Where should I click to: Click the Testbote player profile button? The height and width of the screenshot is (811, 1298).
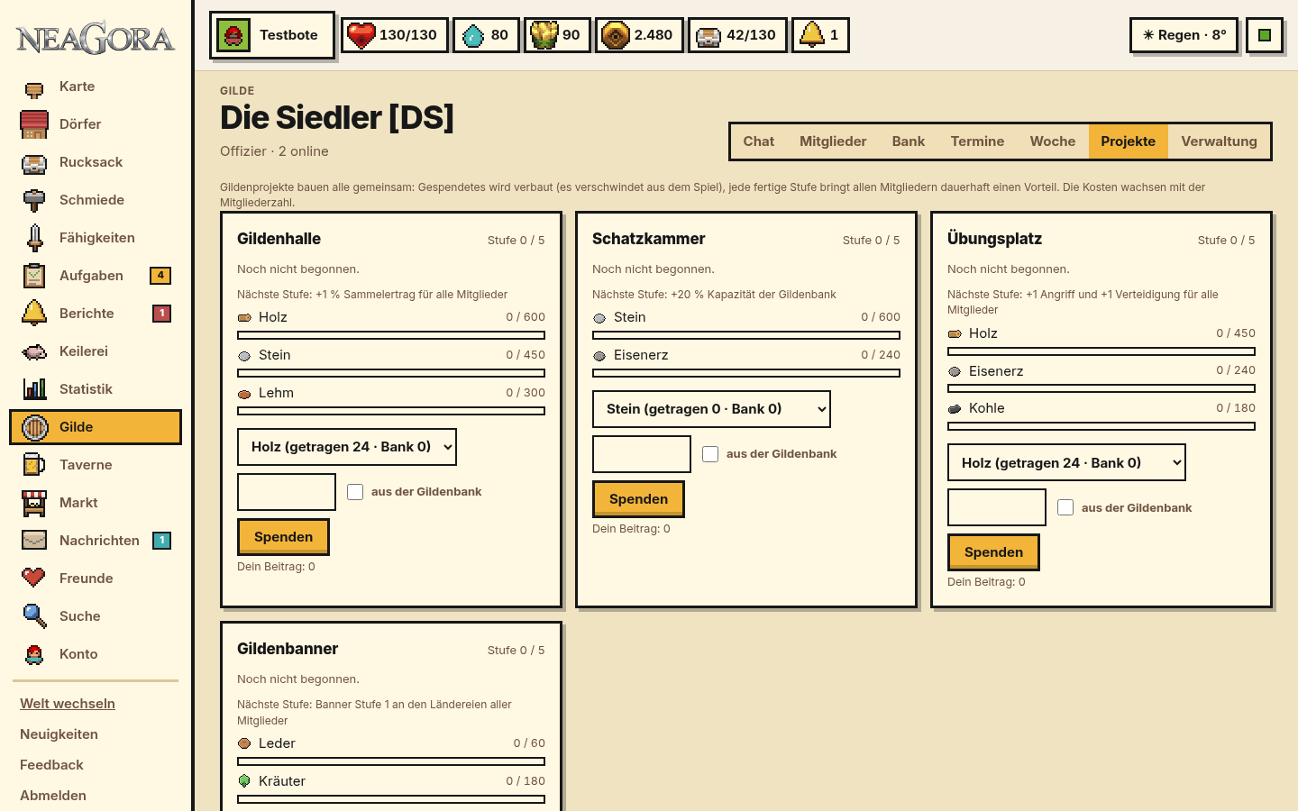[272, 35]
